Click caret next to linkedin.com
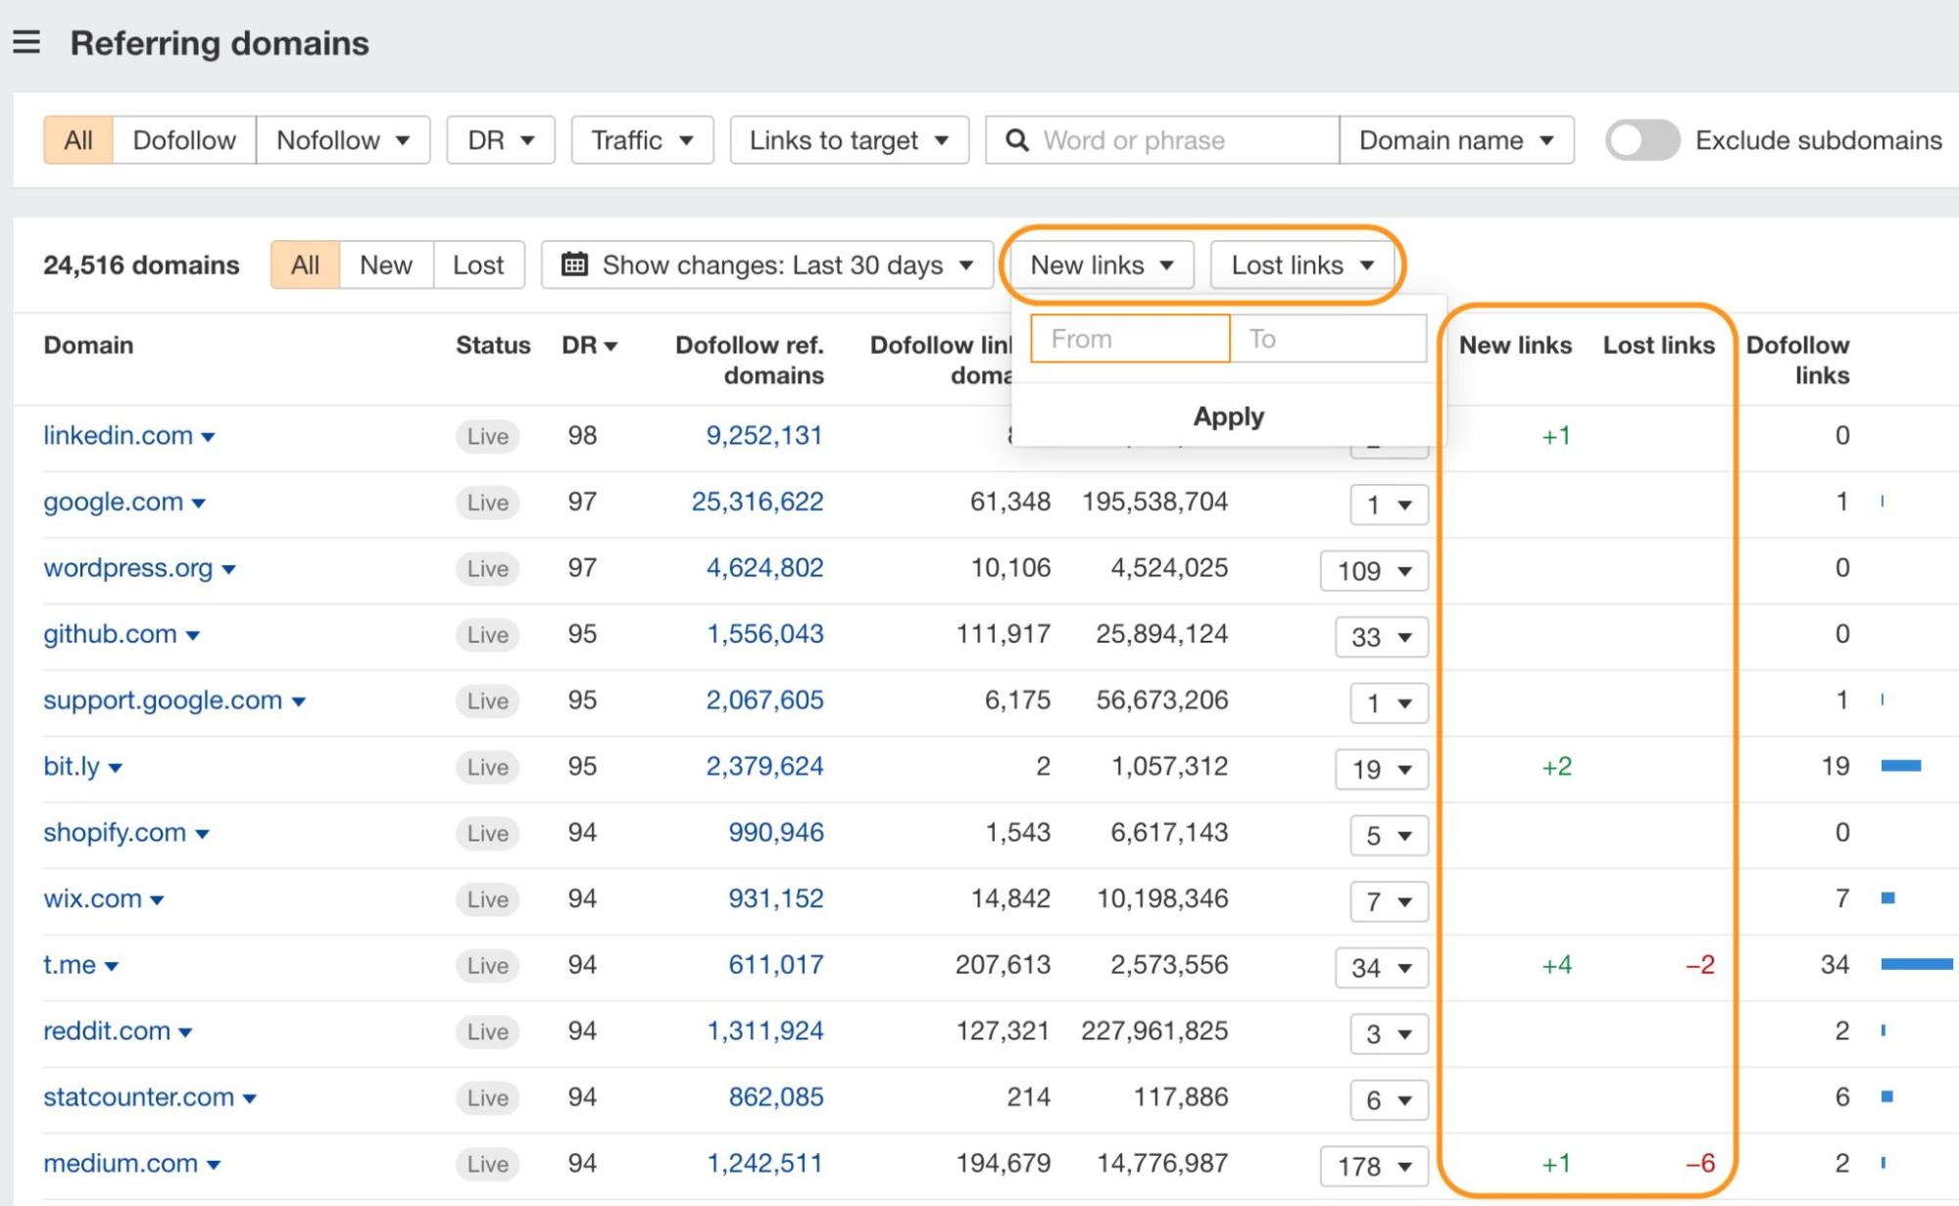1959x1206 pixels. [x=208, y=437]
